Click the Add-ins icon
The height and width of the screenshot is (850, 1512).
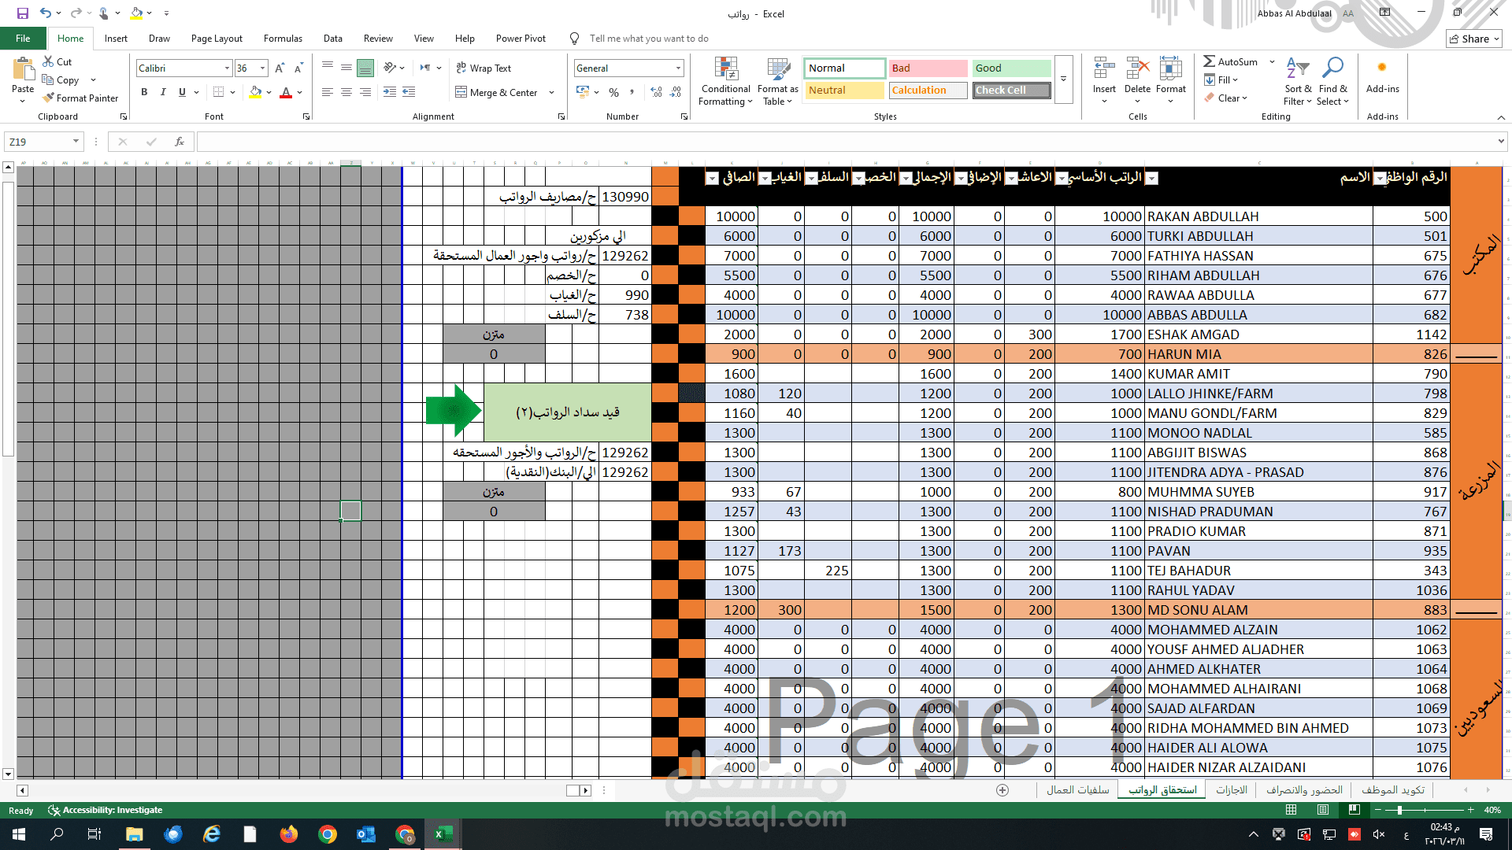coord(1382,68)
